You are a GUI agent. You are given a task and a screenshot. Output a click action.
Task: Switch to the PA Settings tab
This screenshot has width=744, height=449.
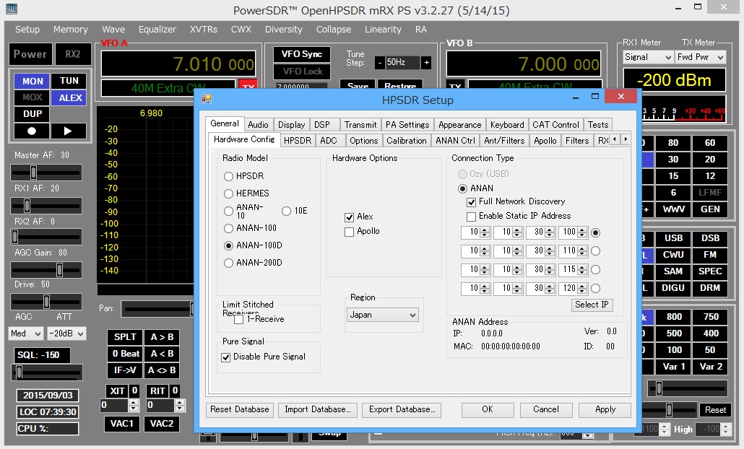click(x=407, y=125)
